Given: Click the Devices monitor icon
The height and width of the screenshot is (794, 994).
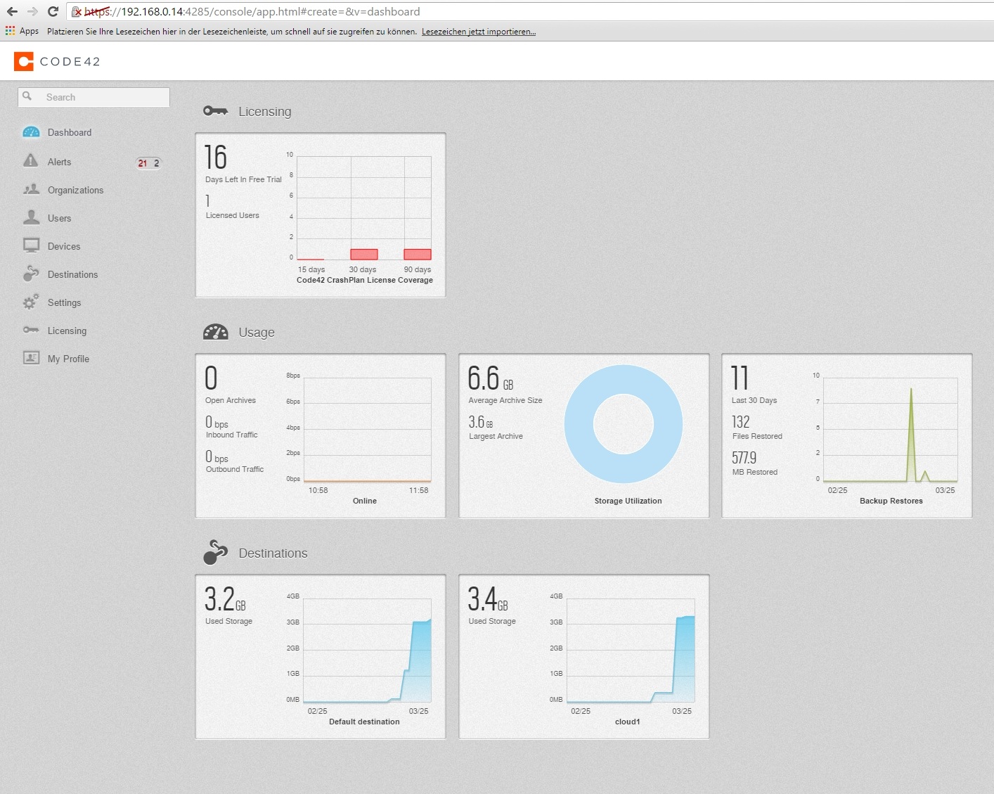Looking at the screenshot, I should [x=31, y=245].
